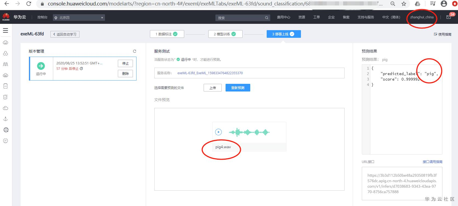458x206 pixels.
Task: Open the browser media control icon
Action: (x=433, y=4)
